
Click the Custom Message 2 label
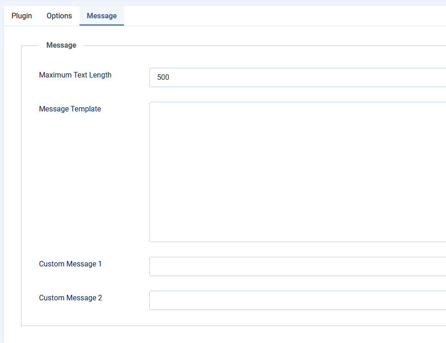point(70,298)
